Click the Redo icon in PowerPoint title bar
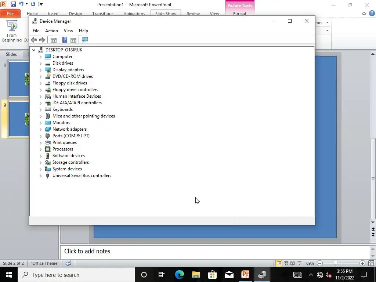Screen dimensions: 376x282 coord(33,4)
